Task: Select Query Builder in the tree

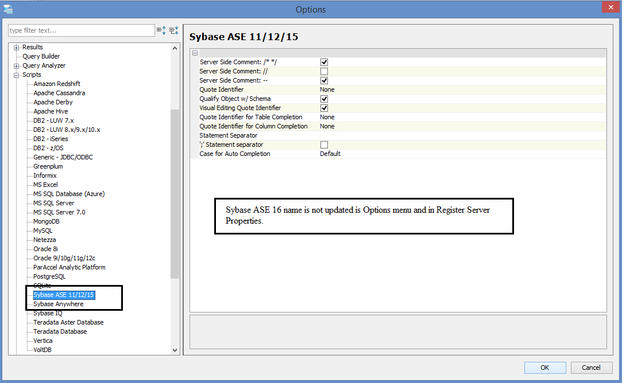Action: point(41,56)
